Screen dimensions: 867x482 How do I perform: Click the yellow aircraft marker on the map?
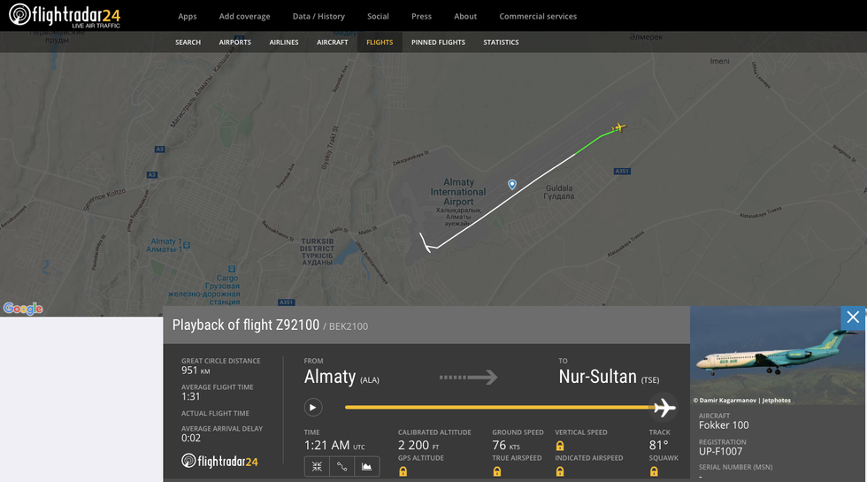point(619,127)
